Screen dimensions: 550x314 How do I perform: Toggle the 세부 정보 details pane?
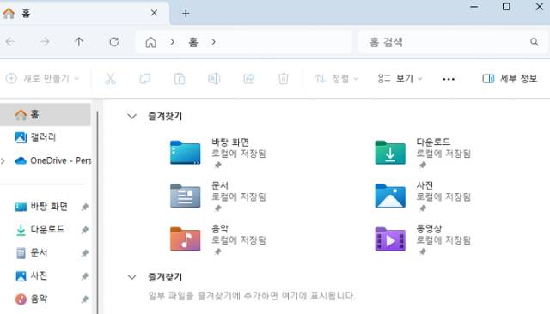click(x=510, y=79)
